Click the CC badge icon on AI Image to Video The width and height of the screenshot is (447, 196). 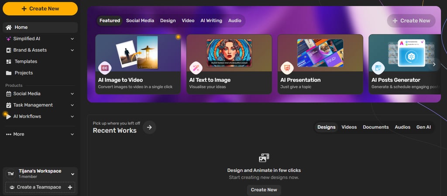(x=105, y=68)
